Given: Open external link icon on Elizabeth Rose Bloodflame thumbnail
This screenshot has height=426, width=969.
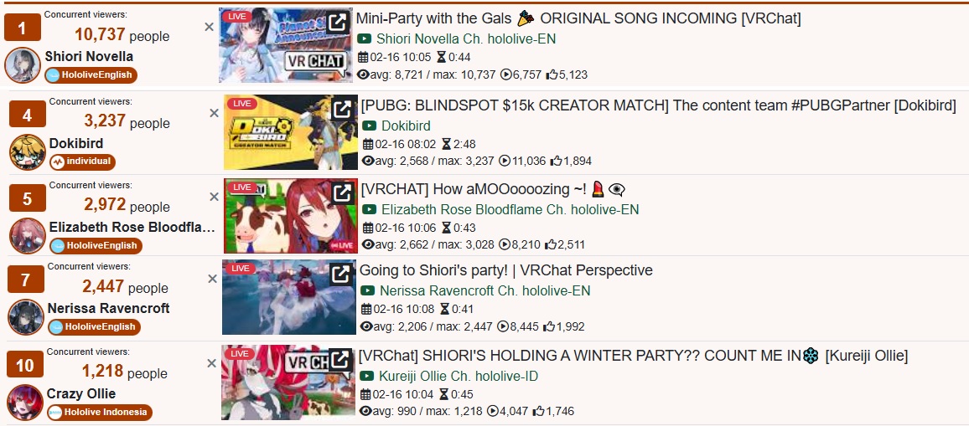Looking at the screenshot, I should pyautogui.click(x=342, y=193).
